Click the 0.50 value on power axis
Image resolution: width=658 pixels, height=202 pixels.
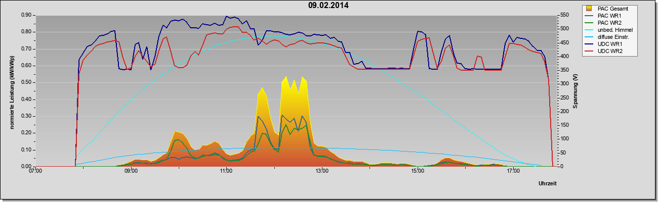pos(27,82)
